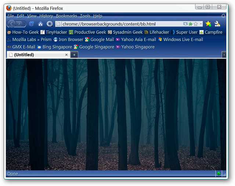Open the View menu
Viewport: 235px width, 186px height.
tap(32, 16)
